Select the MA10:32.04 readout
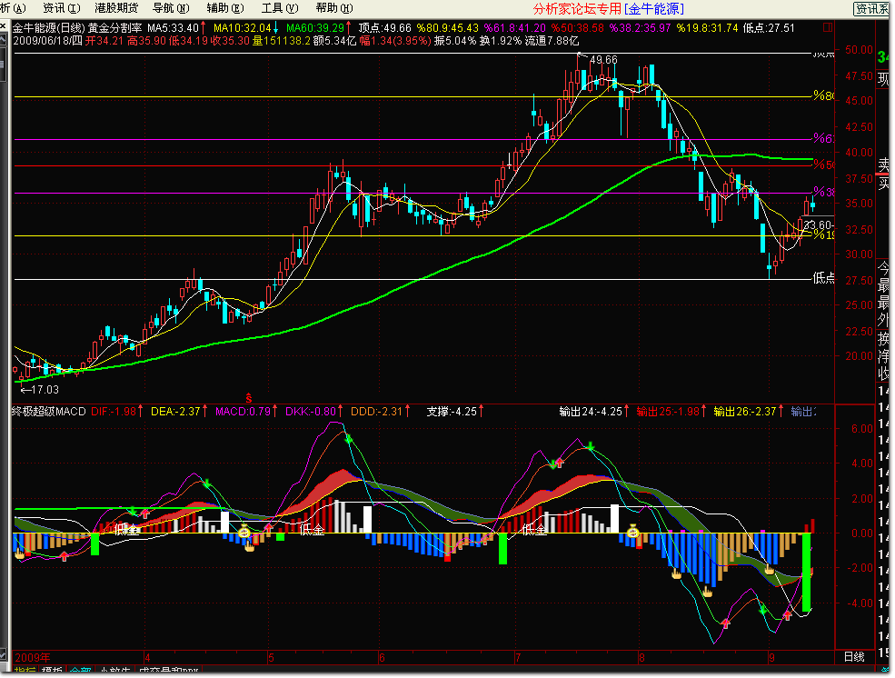 pos(242,28)
